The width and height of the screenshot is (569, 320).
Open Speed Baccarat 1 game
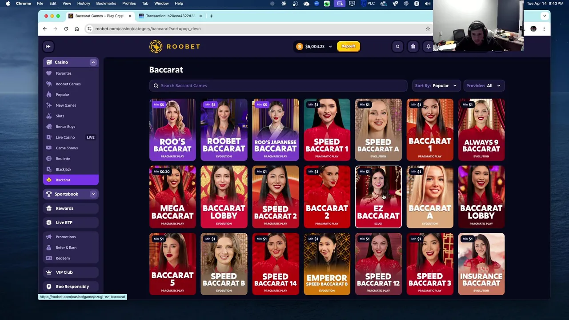pos(327,129)
